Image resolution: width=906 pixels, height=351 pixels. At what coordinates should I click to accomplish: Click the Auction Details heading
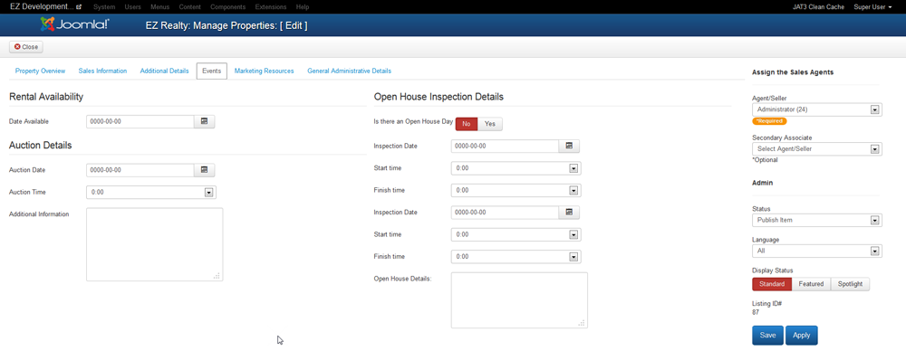(41, 146)
